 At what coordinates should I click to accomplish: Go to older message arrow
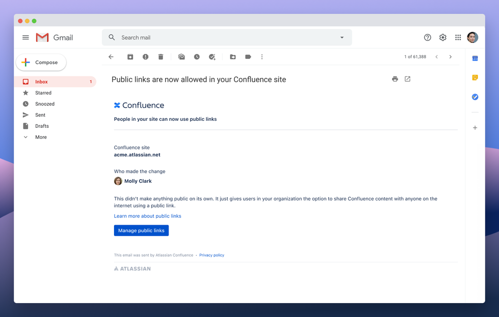pyautogui.click(x=450, y=57)
